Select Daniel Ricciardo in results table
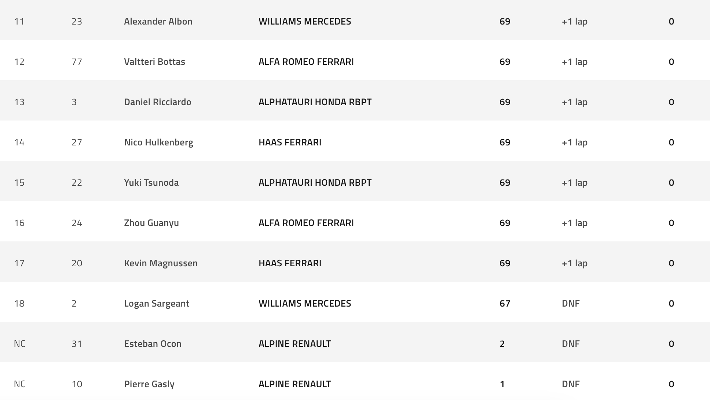Viewport: 710px width, 400px height. point(157,102)
